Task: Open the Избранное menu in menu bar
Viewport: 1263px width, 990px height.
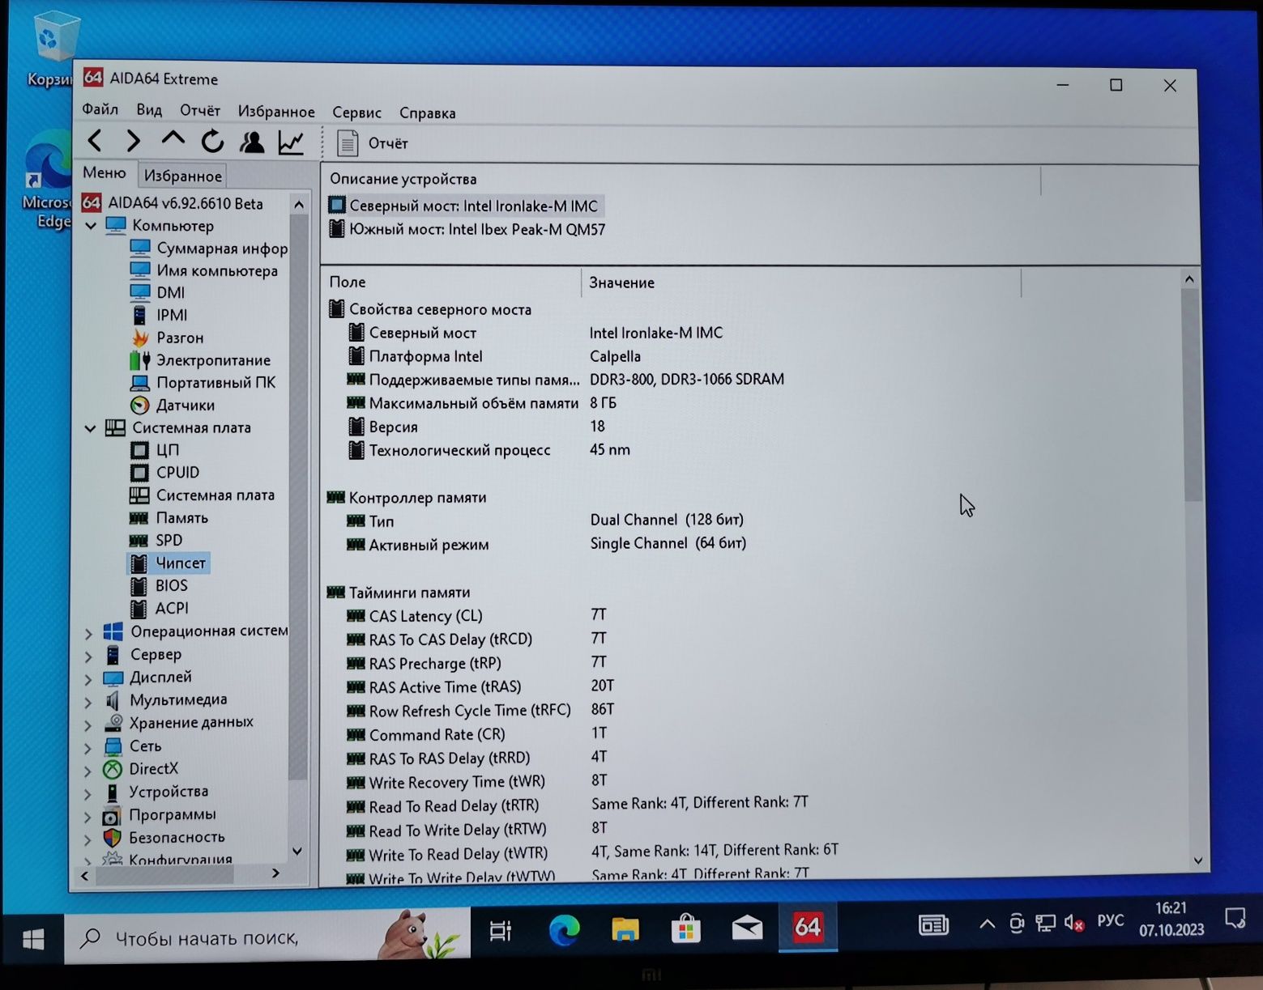Action: tap(276, 111)
